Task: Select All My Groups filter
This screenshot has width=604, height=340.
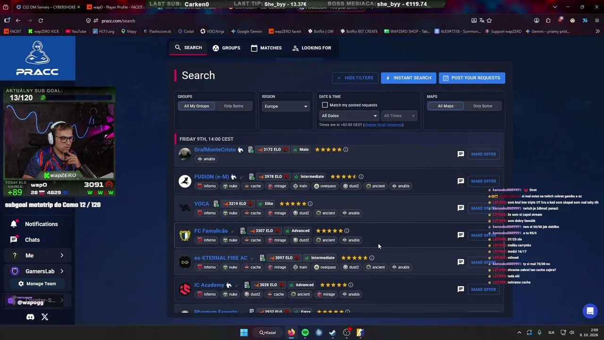Action: pyautogui.click(x=196, y=106)
